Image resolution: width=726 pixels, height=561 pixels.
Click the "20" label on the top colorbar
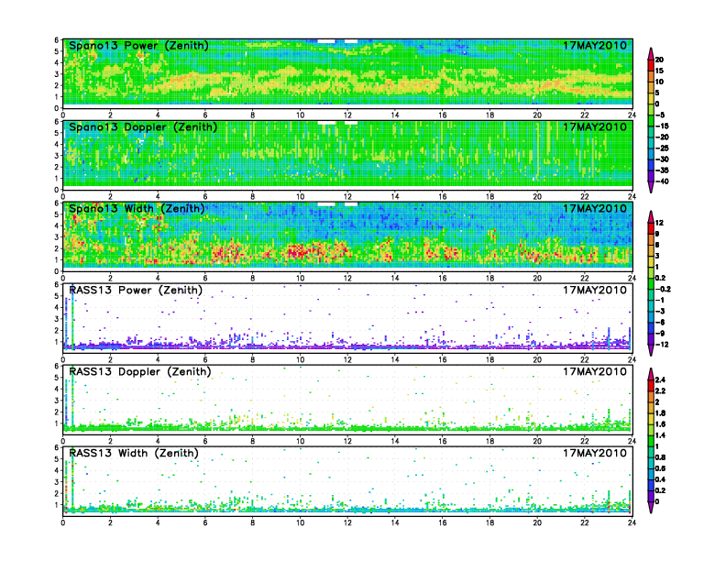659,60
